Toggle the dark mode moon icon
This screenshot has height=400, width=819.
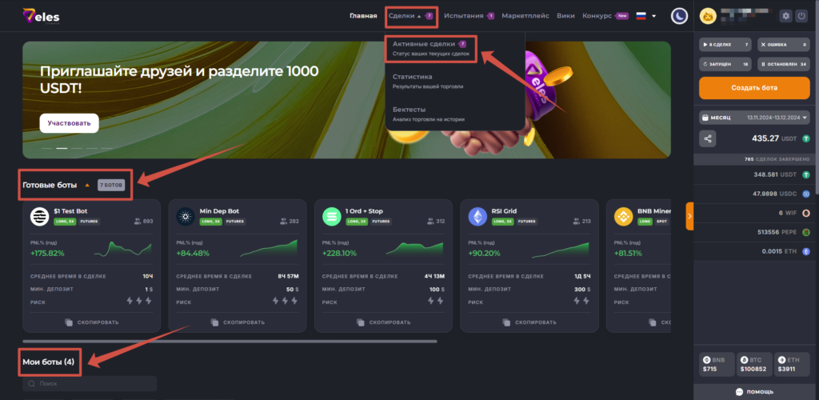click(678, 16)
